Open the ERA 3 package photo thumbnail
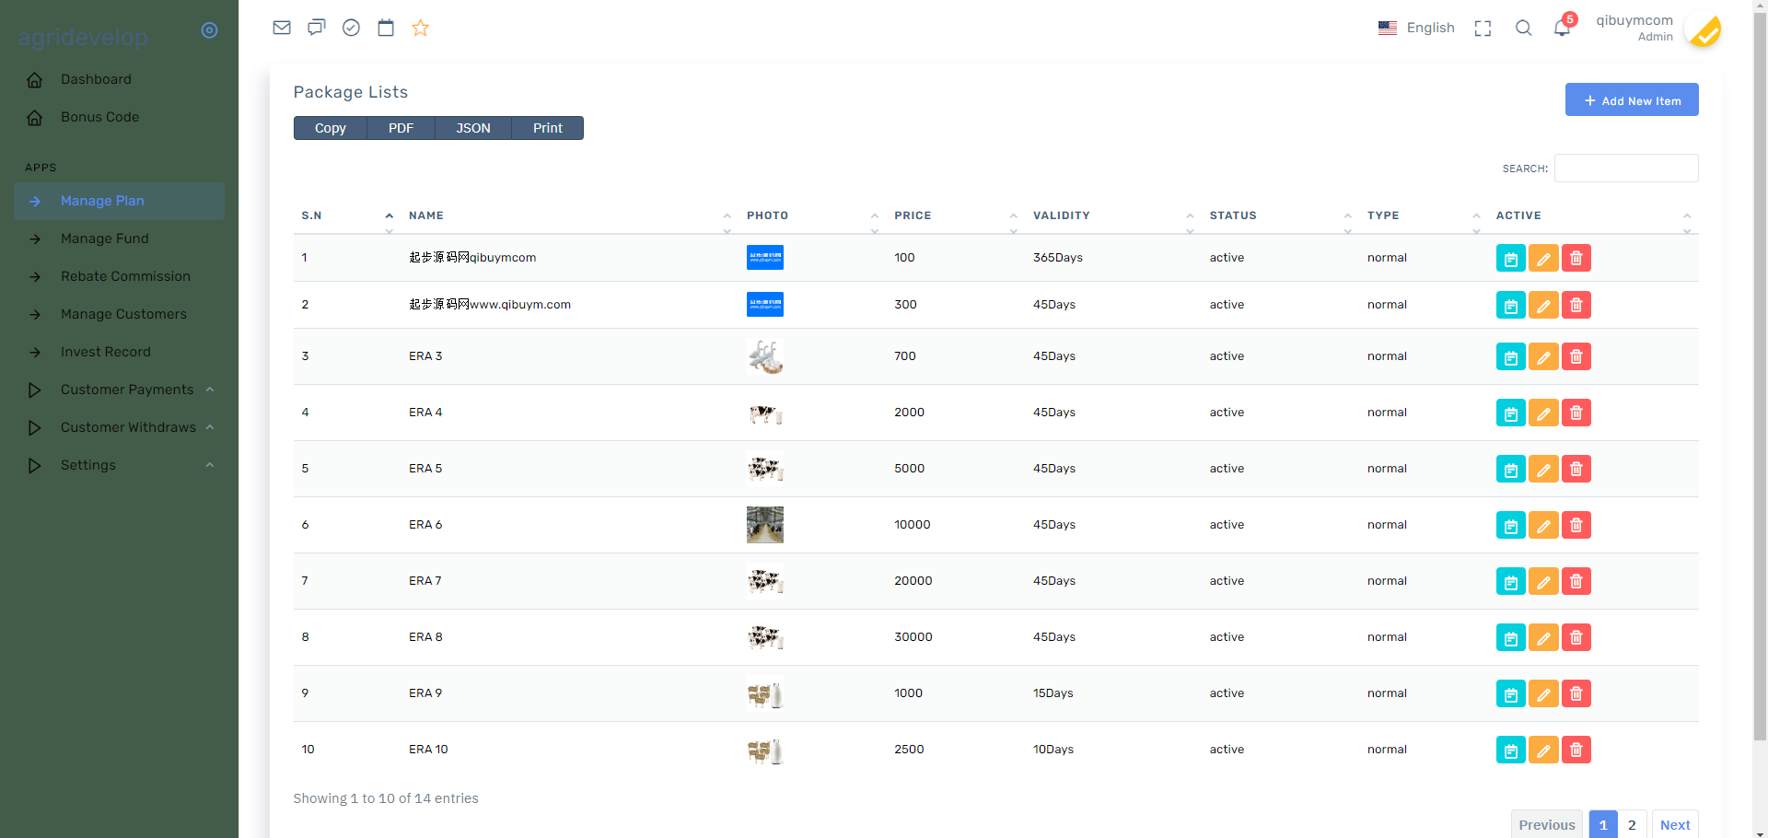Viewport: 1768px width, 838px height. point(765,356)
